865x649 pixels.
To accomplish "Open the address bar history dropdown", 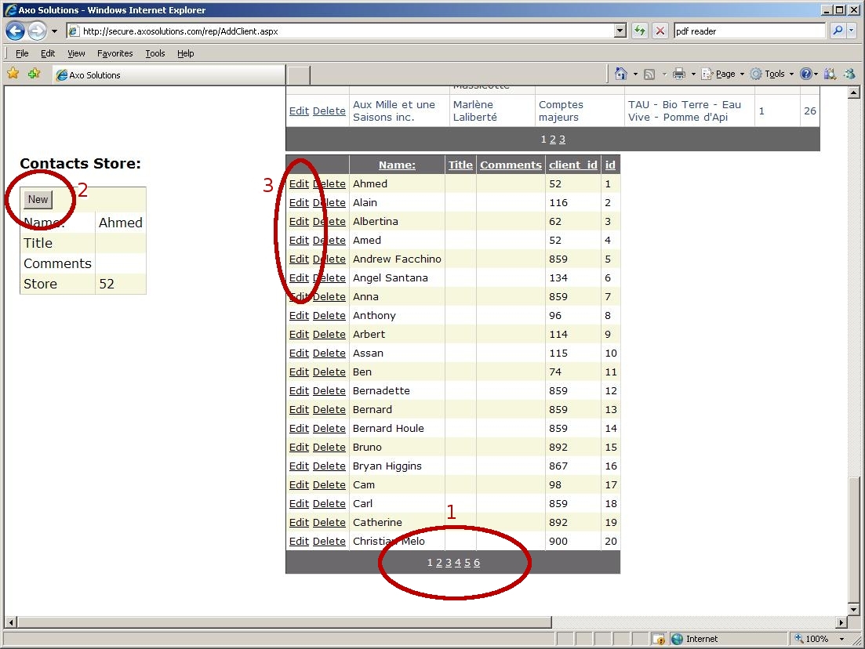I will pos(620,31).
